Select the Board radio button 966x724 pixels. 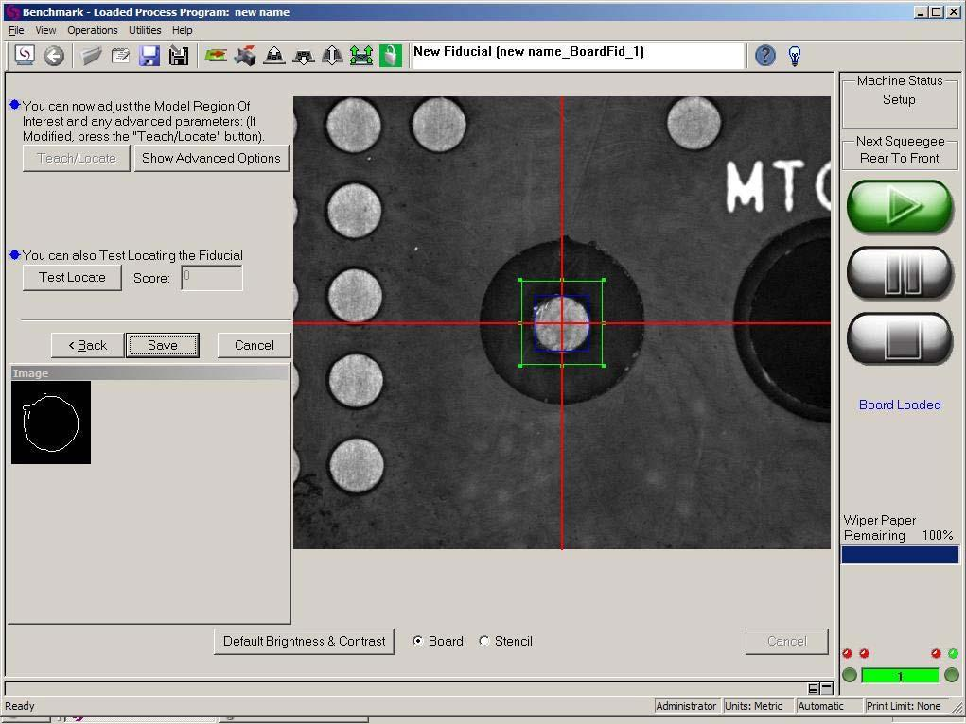(418, 641)
